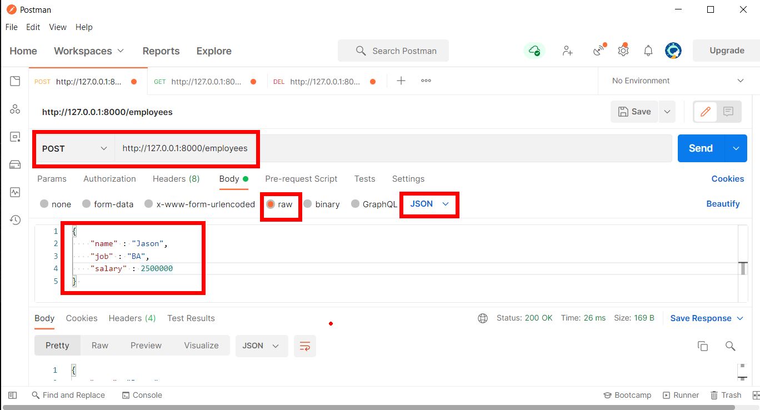This screenshot has height=410, width=760.
Task: Toggle the sidebar icon in status bar
Action: coord(12,395)
